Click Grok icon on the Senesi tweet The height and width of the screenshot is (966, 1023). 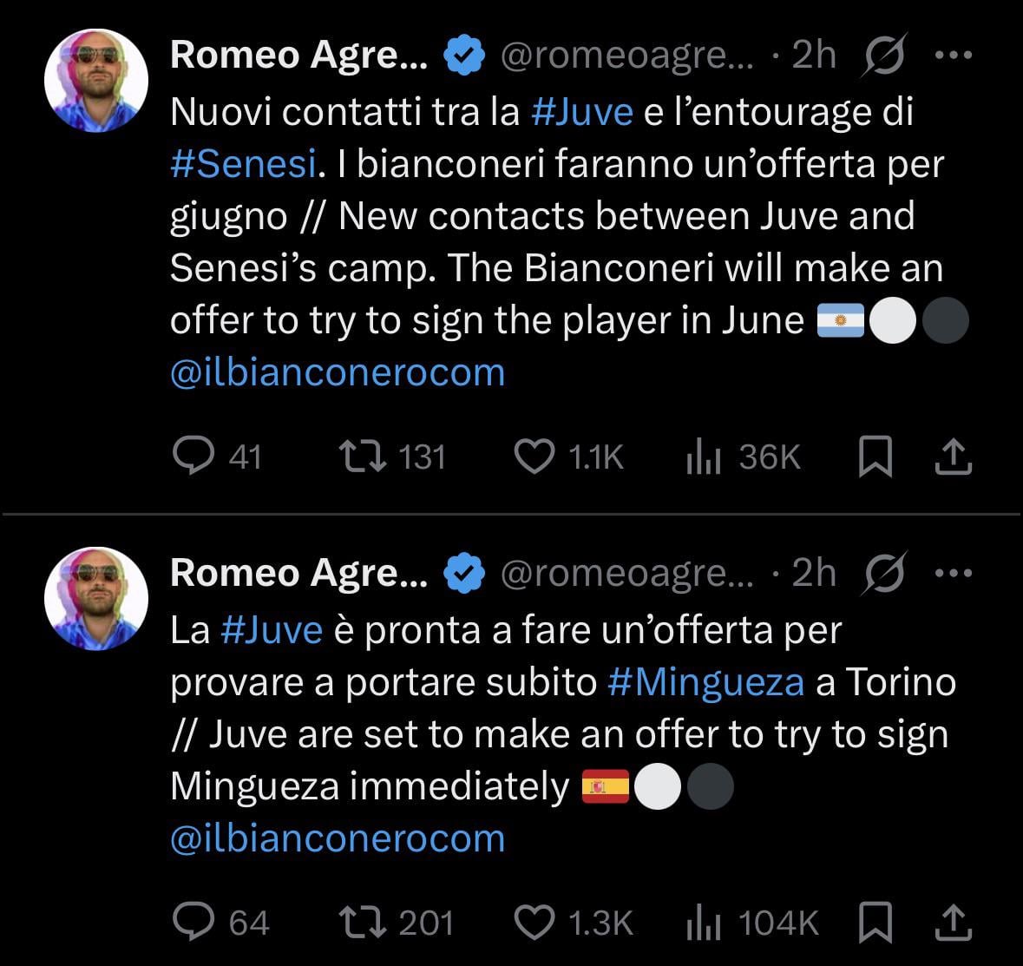tap(886, 56)
